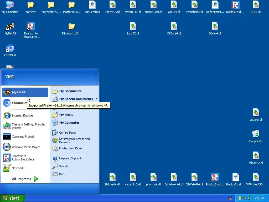
Task: Open My Documents in Start menu
Action: pyautogui.click(x=75, y=91)
